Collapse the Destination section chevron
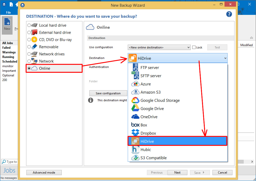This screenshot has height=181, width=256. point(251,38)
